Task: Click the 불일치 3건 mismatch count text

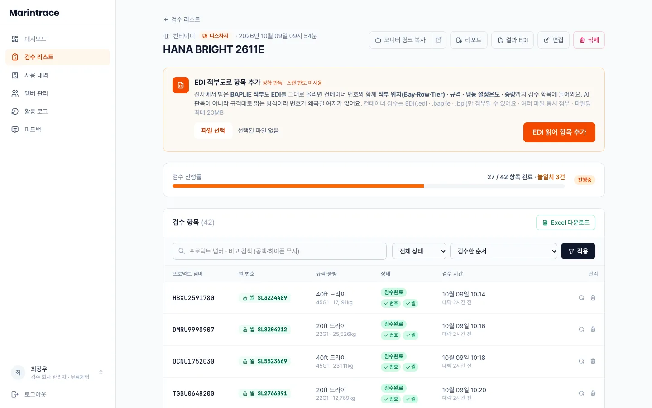Action: coord(551,177)
